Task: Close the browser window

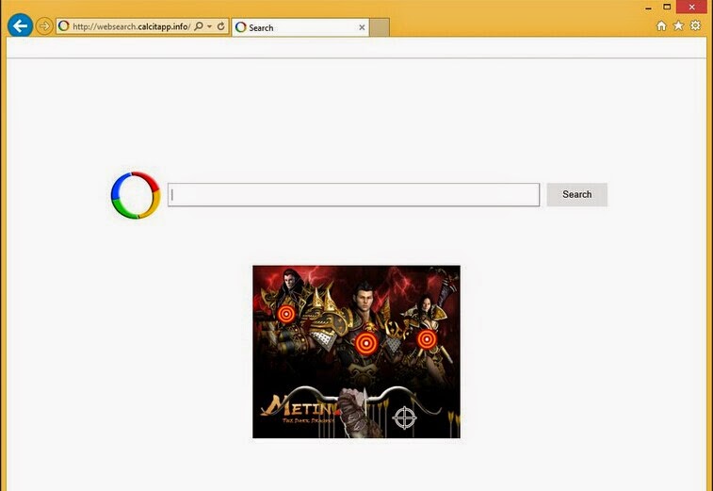Action: (692, 7)
